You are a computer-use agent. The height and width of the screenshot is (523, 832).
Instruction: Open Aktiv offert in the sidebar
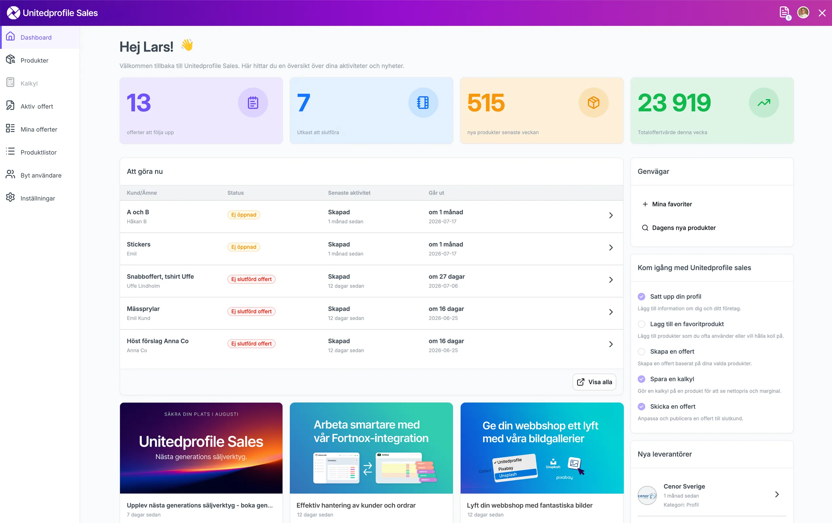tap(40, 106)
